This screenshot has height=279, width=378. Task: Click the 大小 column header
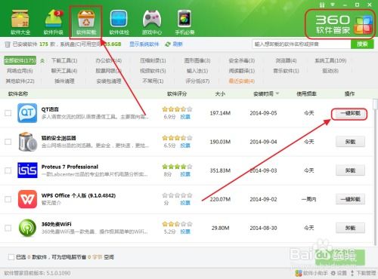[220, 94]
